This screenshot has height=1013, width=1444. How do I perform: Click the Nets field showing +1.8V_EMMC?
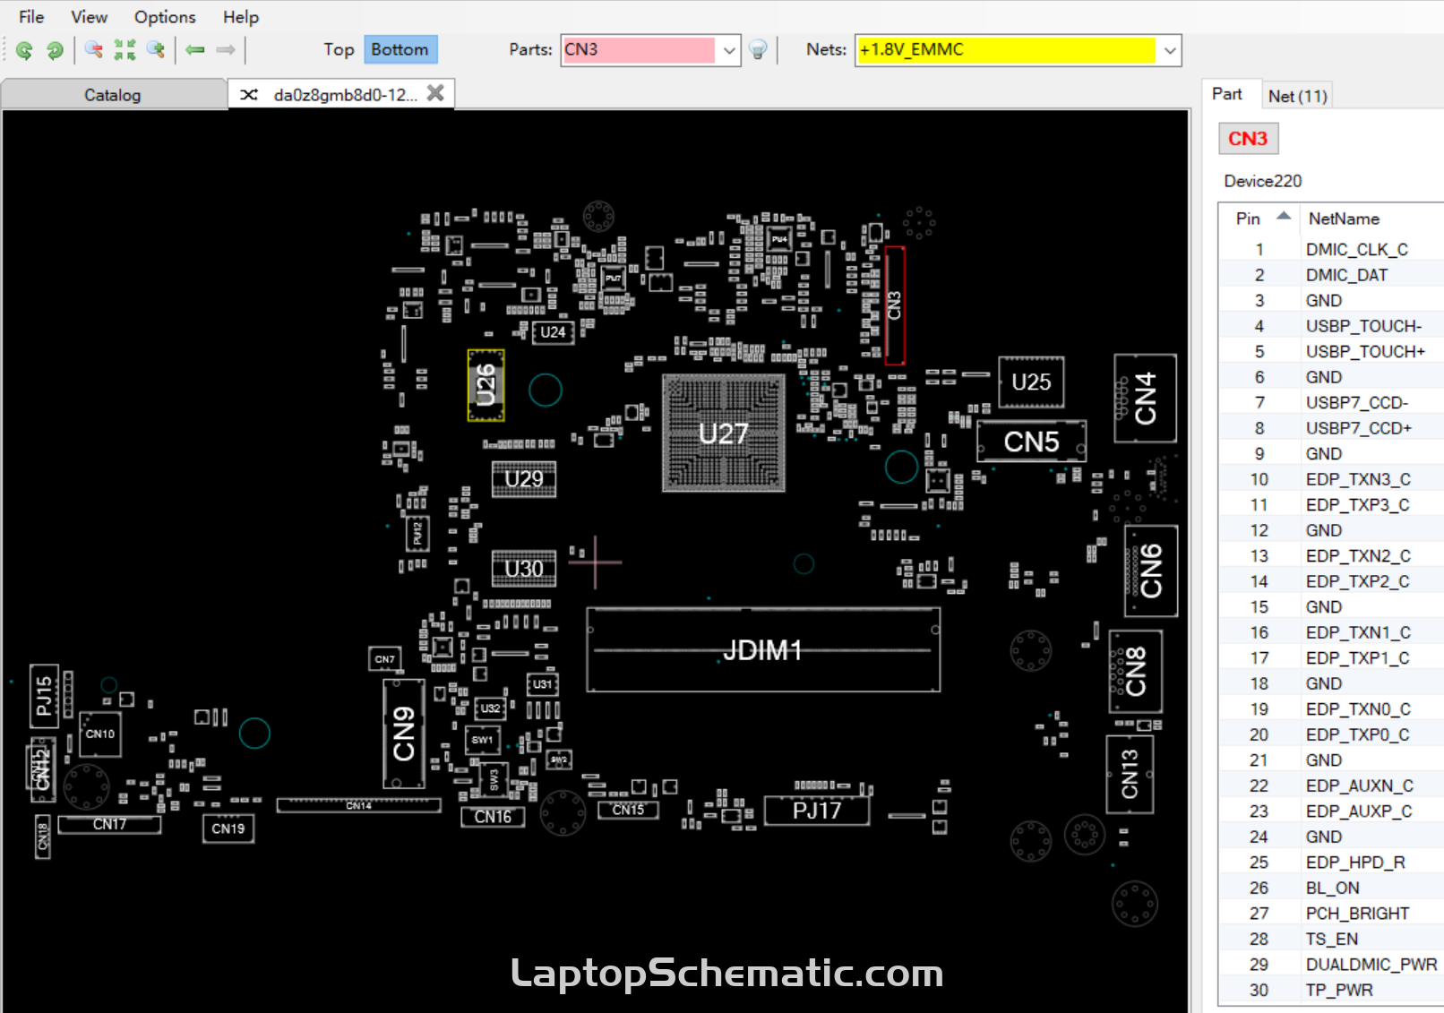1006,50
